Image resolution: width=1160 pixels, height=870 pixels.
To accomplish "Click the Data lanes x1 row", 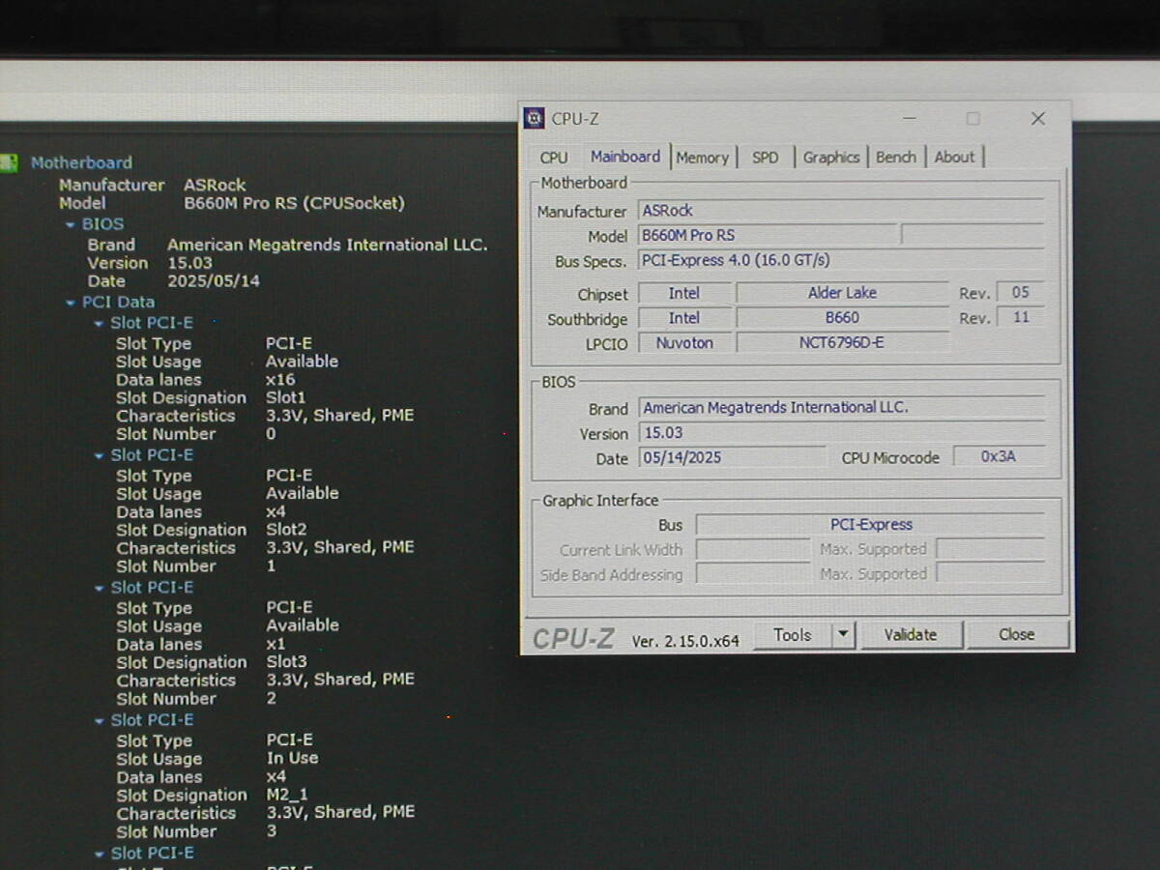I will [x=201, y=645].
